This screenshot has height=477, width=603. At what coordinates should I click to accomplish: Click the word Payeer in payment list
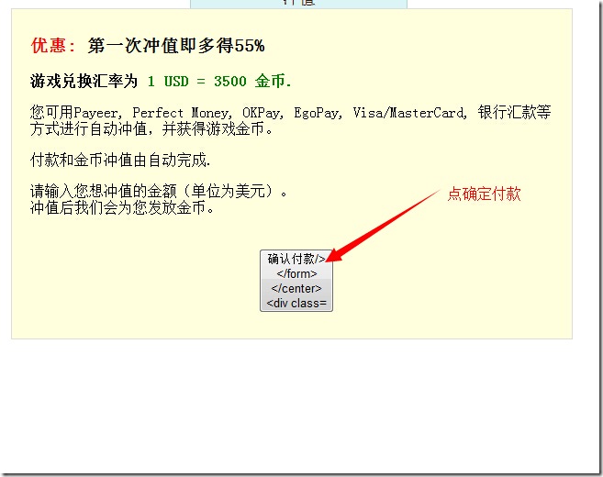(x=97, y=113)
